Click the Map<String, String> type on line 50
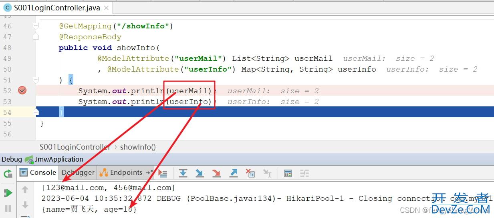The width and height of the screenshot is (494, 218). (x=287, y=69)
